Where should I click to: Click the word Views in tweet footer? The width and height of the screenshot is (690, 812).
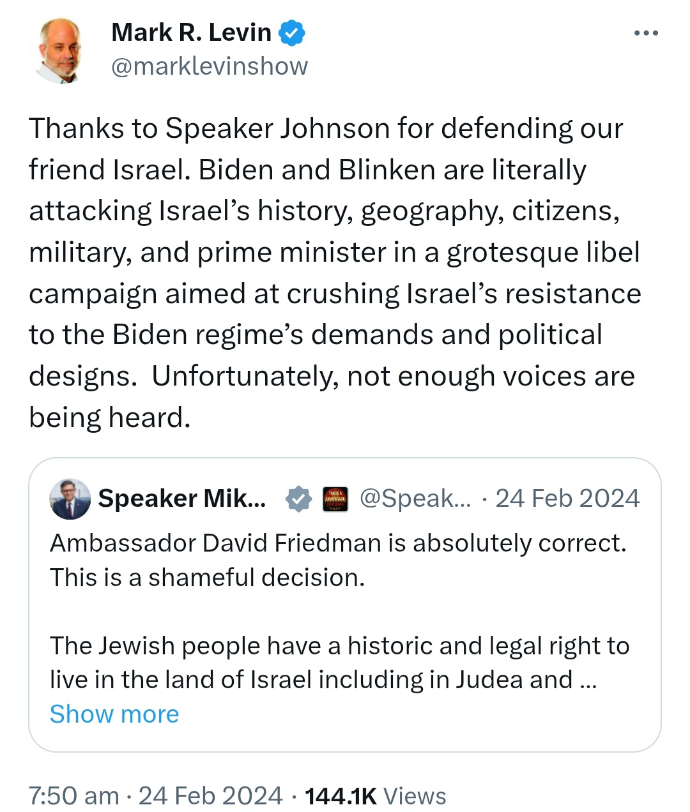pyautogui.click(x=415, y=796)
